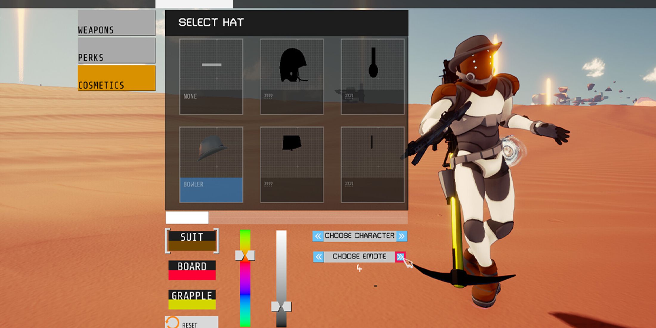The width and height of the screenshot is (656, 328).
Task: Select the Grapple color option
Action: click(192, 299)
